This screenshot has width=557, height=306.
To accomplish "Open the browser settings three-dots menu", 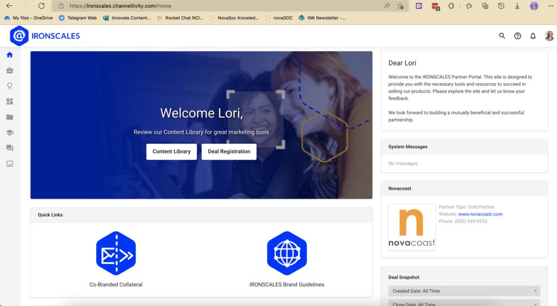I will click(550, 5).
